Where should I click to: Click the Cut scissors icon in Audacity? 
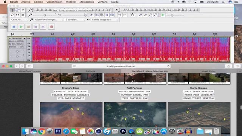[x=92, y=15]
